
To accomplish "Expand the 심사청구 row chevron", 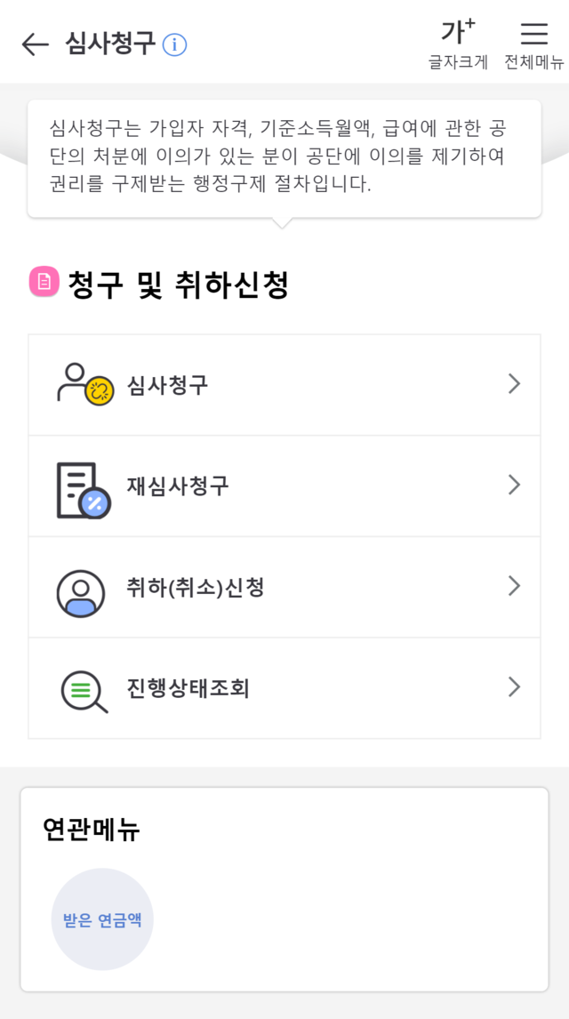I will coord(514,384).
